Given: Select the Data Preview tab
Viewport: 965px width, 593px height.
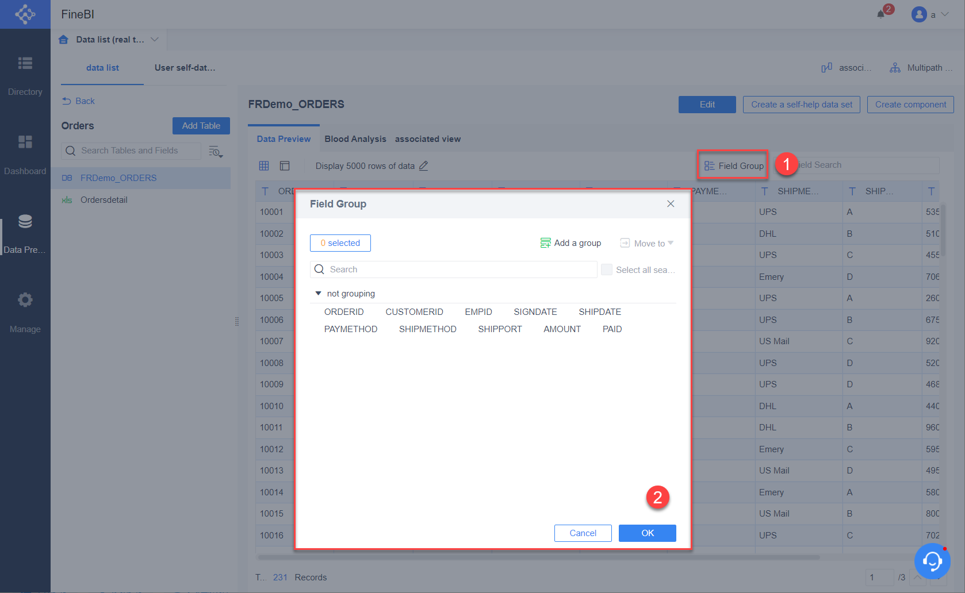Looking at the screenshot, I should (284, 139).
